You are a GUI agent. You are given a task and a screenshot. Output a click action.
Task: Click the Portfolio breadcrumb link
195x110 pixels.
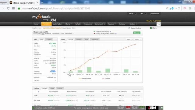tap(51, 28)
